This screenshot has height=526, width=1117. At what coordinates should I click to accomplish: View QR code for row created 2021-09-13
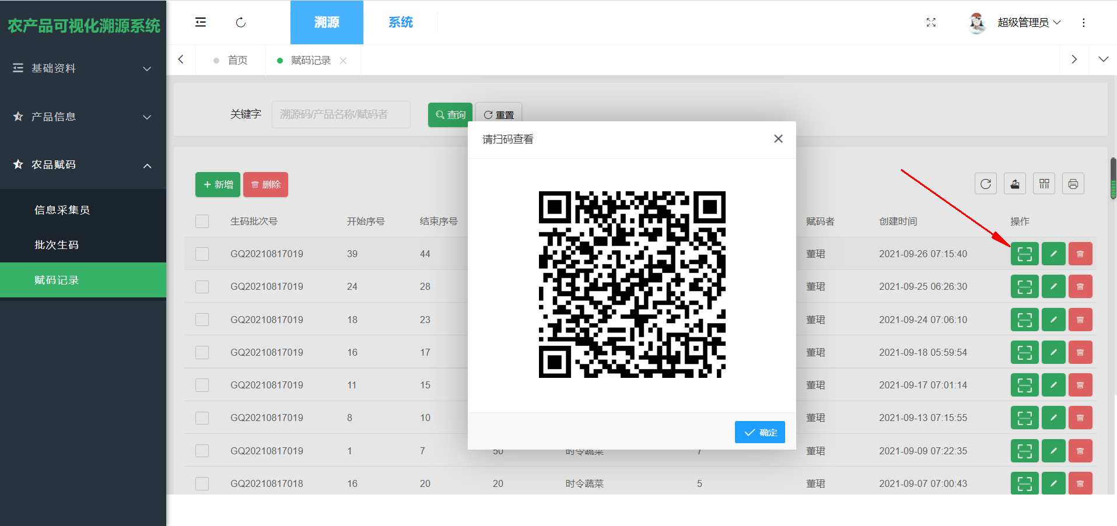(x=1025, y=418)
